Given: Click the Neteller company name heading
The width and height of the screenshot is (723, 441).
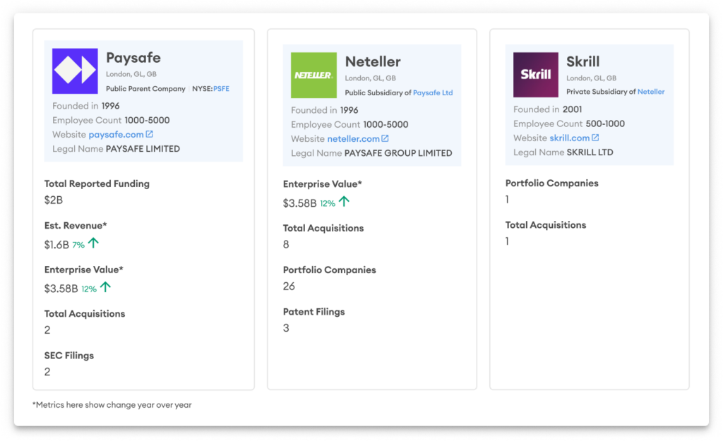Looking at the screenshot, I should tap(373, 62).
